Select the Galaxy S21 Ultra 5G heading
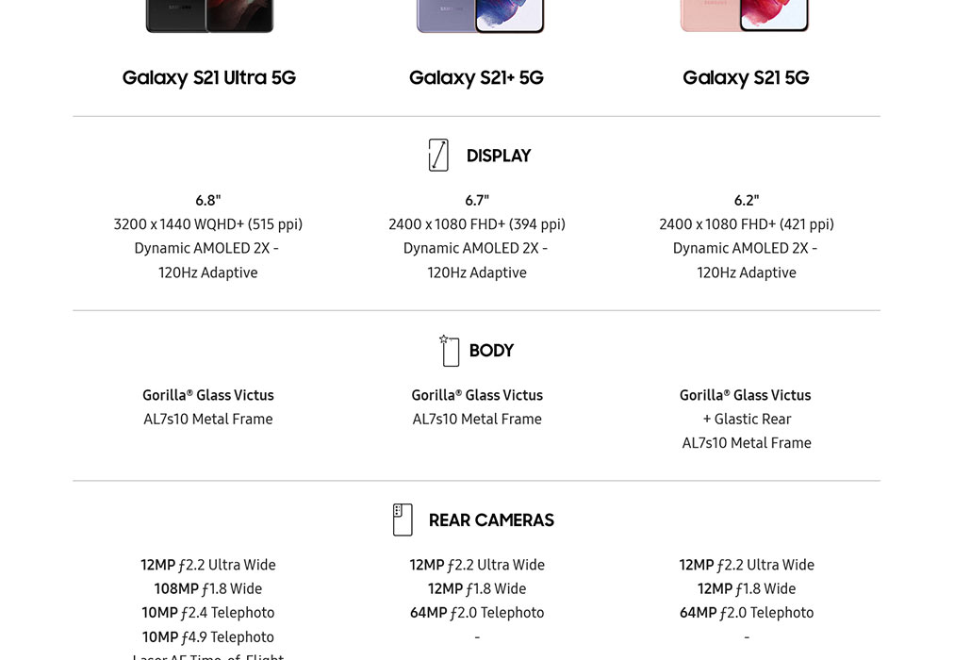 pos(209,78)
